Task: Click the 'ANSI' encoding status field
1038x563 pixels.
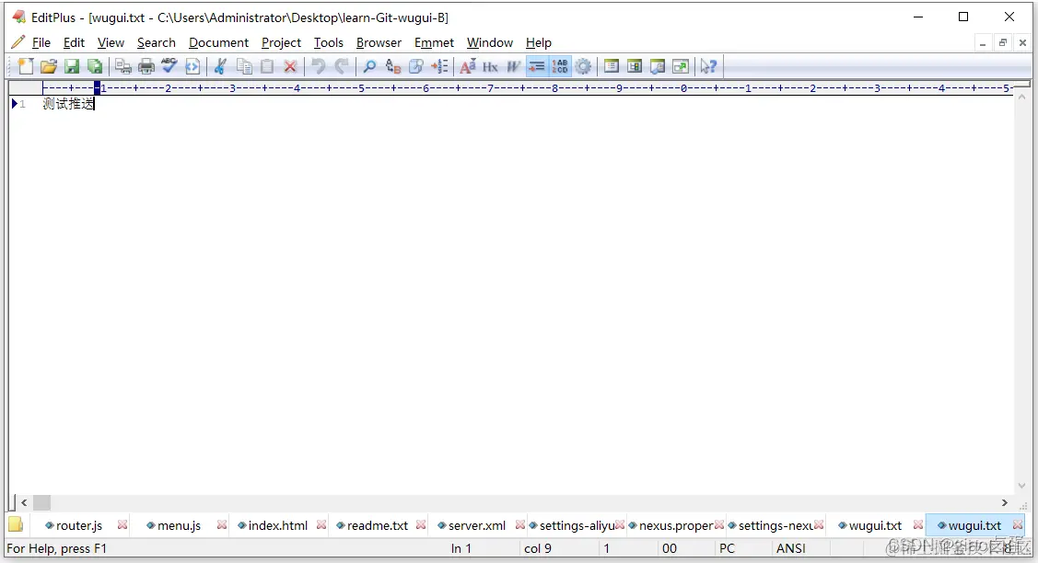Action: pos(790,548)
